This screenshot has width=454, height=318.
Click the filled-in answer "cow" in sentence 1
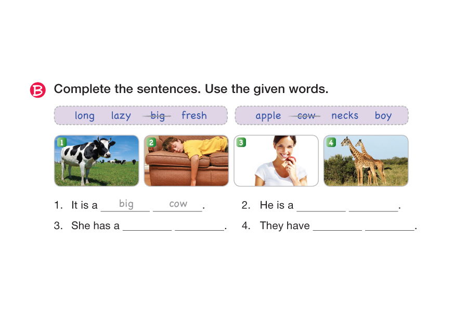(x=178, y=204)
